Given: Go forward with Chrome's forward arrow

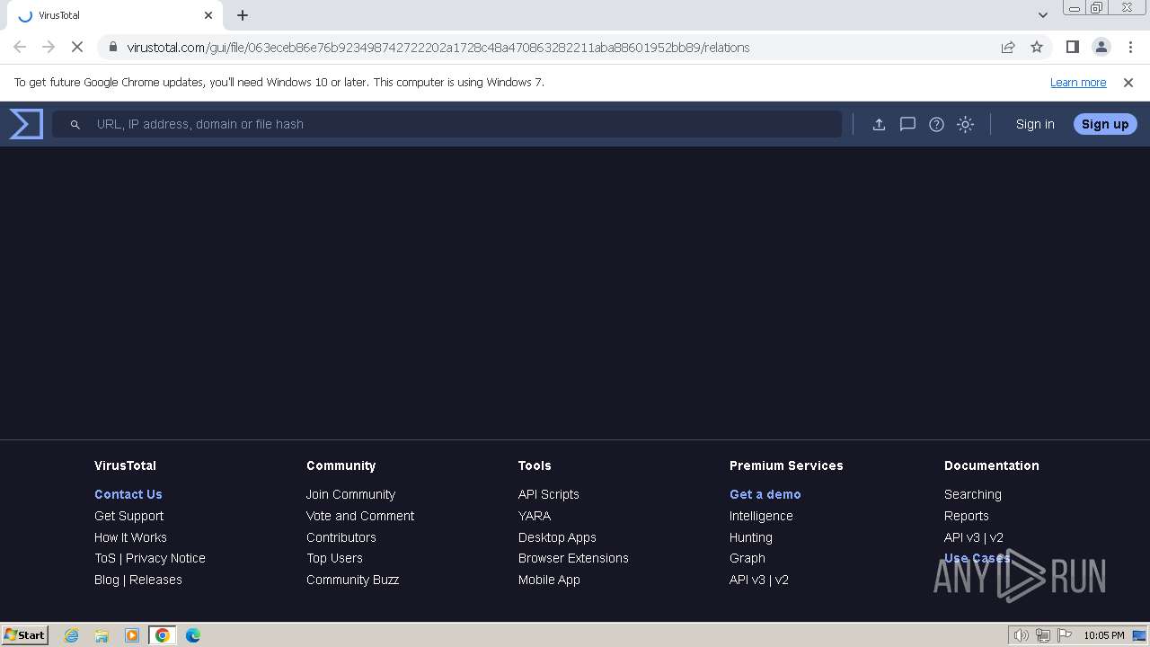Looking at the screenshot, I should (x=49, y=47).
